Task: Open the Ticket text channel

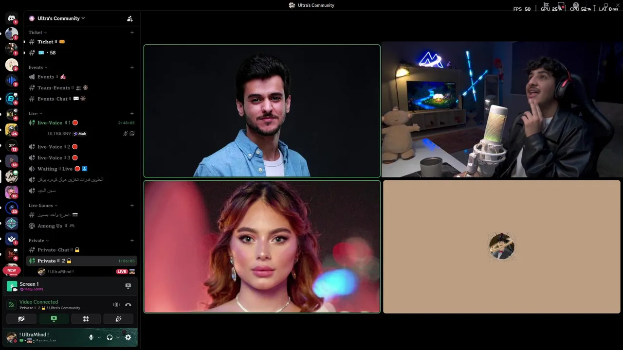Action: [x=81, y=42]
